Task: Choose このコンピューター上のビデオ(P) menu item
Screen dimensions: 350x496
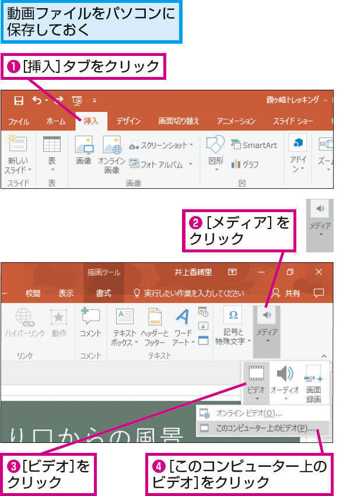Action: tap(263, 428)
